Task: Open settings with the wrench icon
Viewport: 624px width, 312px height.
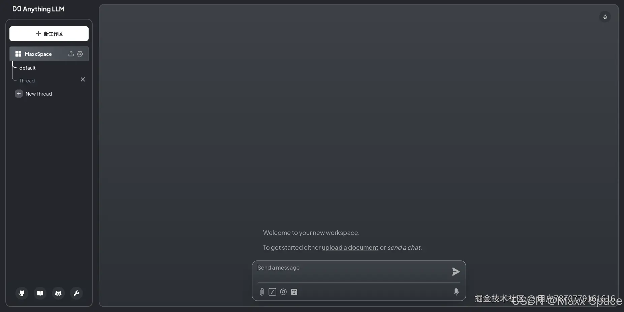Action: tap(76, 293)
